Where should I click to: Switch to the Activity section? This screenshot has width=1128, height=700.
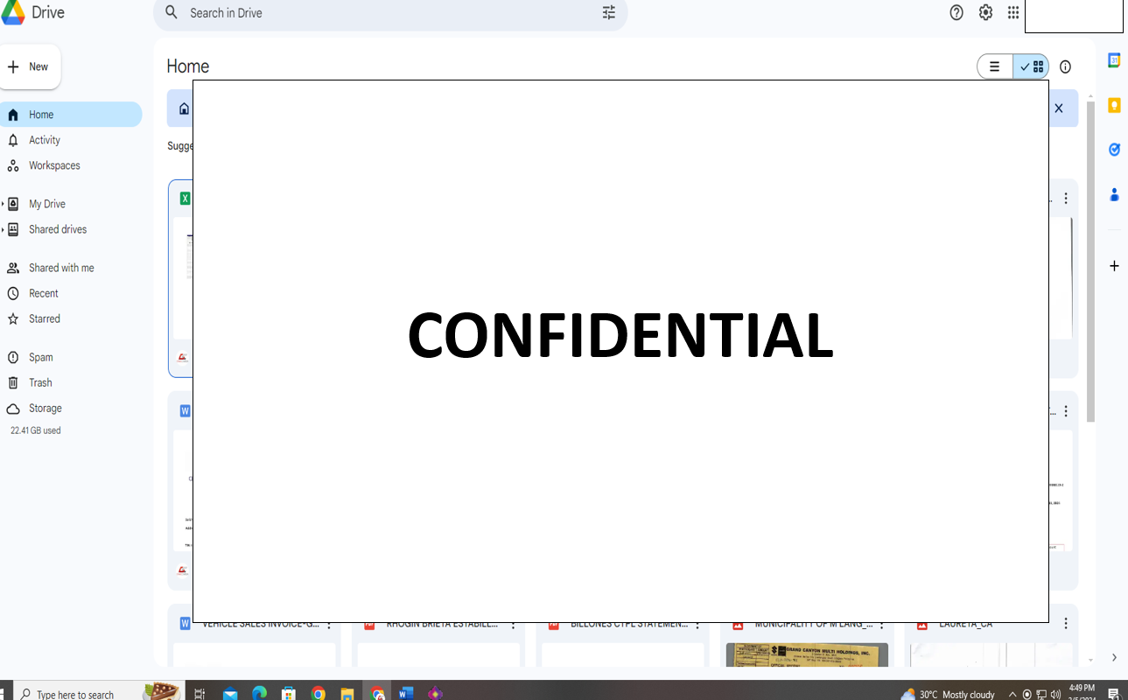point(46,140)
